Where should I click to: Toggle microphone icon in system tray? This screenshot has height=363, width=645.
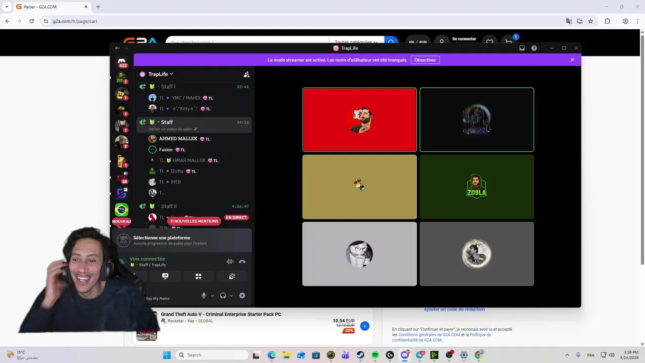577,355
